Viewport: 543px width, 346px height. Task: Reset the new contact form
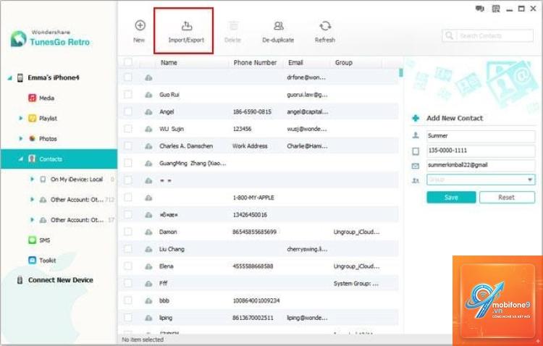[507, 198]
